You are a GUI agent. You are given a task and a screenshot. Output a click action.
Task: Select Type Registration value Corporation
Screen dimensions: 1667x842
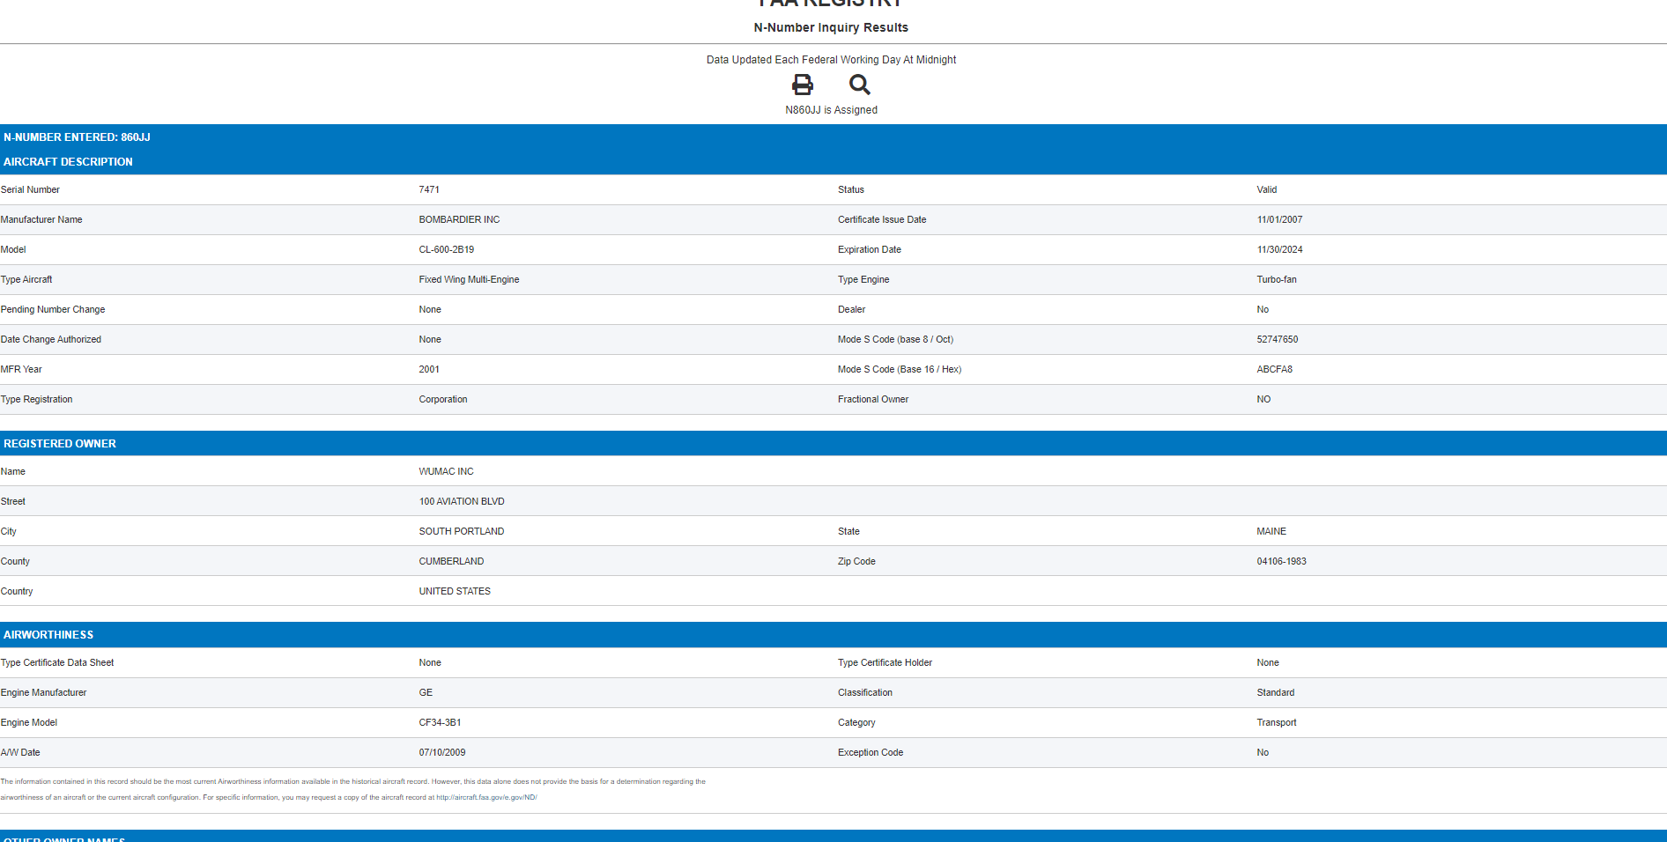[x=443, y=399]
